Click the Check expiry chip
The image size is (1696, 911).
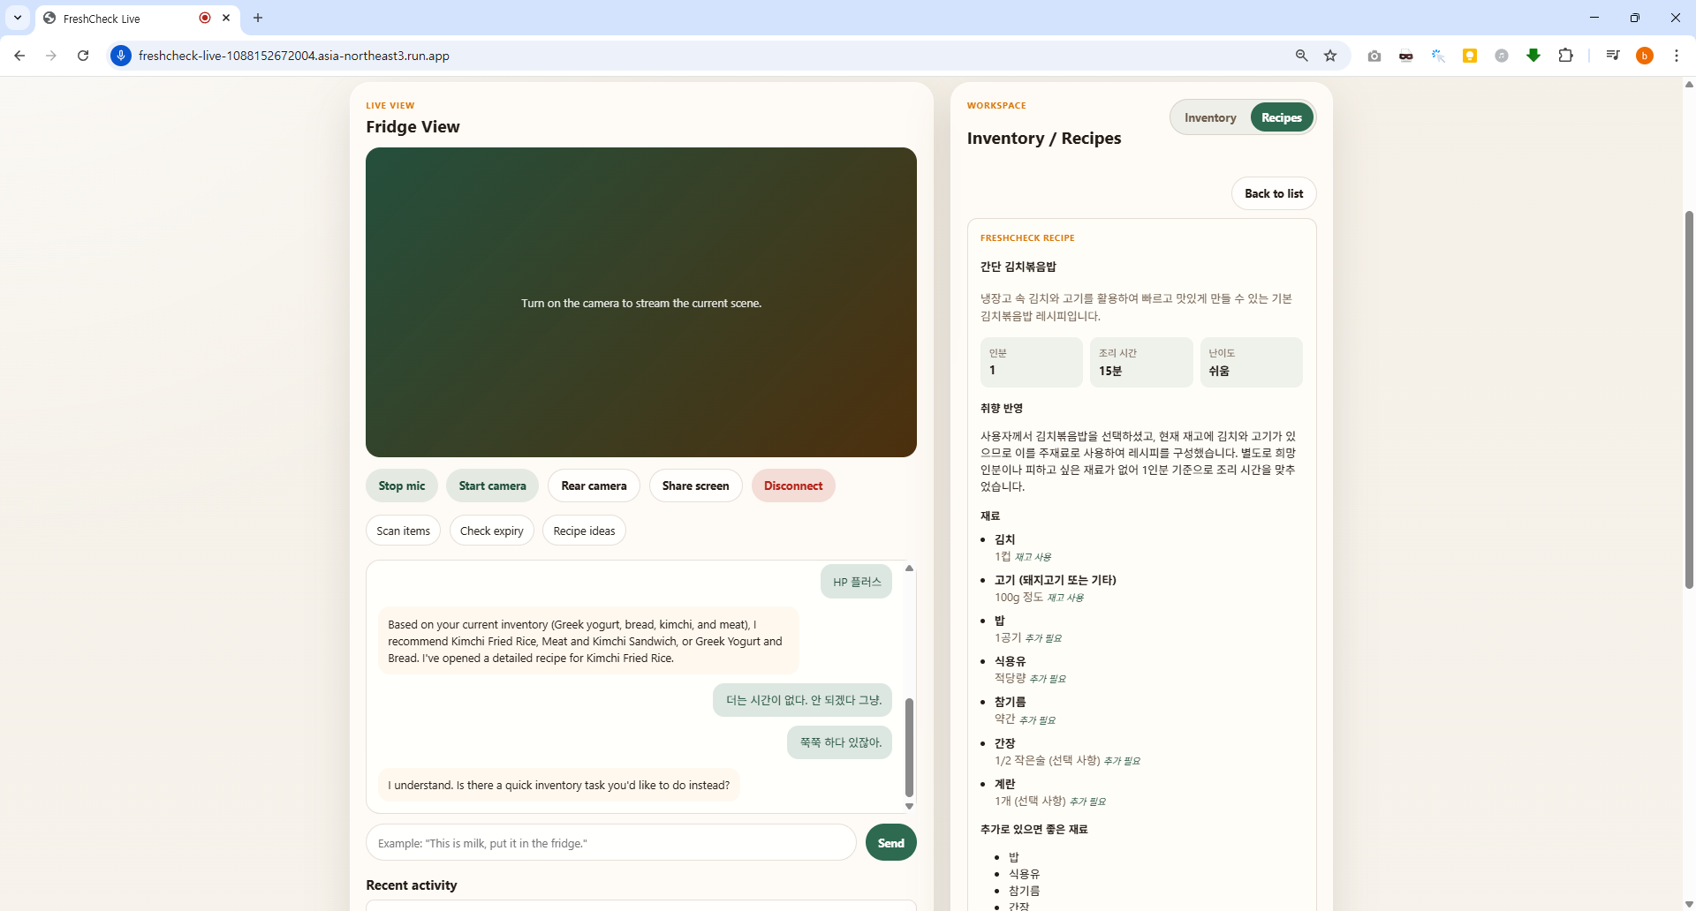click(492, 531)
